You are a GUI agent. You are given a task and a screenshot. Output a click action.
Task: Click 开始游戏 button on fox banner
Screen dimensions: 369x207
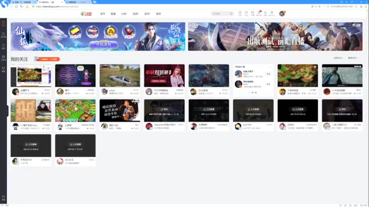(x=103, y=45)
